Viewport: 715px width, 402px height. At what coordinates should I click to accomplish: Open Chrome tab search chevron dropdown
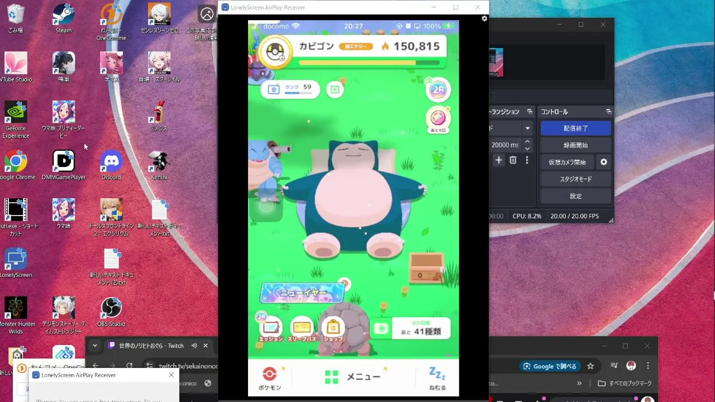94,346
